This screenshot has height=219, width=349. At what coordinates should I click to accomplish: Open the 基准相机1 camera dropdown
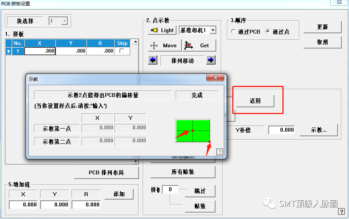coord(213,30)
